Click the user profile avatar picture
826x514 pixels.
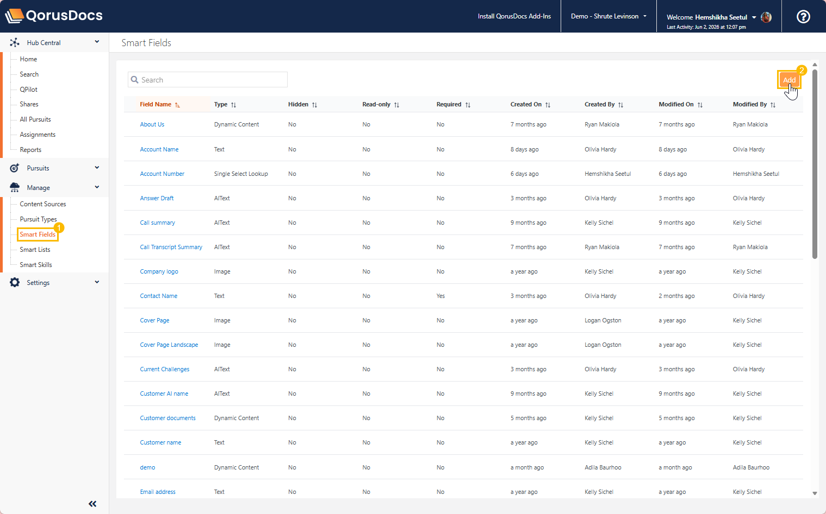766,17
